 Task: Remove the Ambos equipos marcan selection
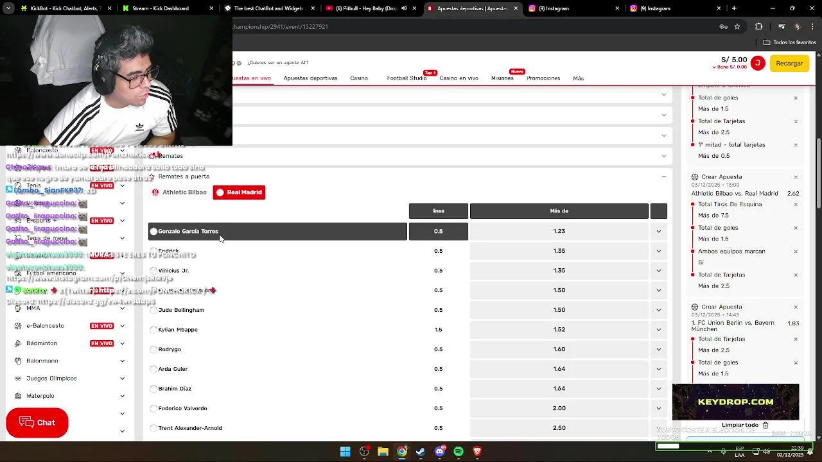click(796, 252)
